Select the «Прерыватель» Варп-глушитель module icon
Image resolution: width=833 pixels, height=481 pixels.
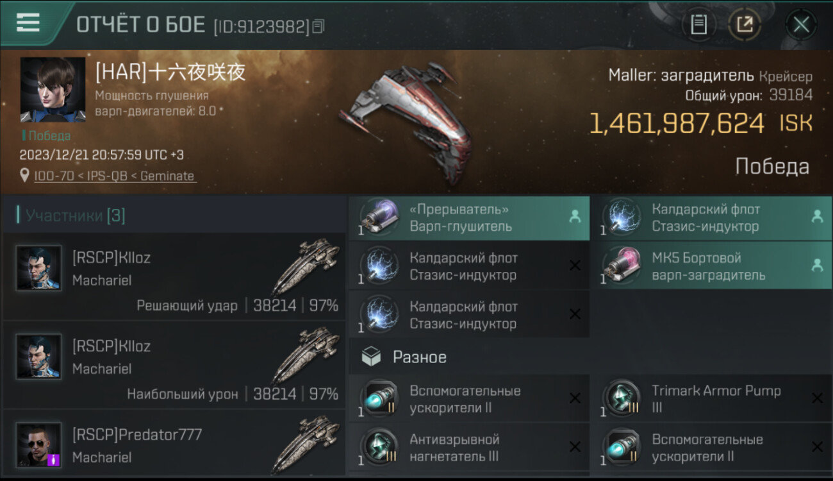379,217
